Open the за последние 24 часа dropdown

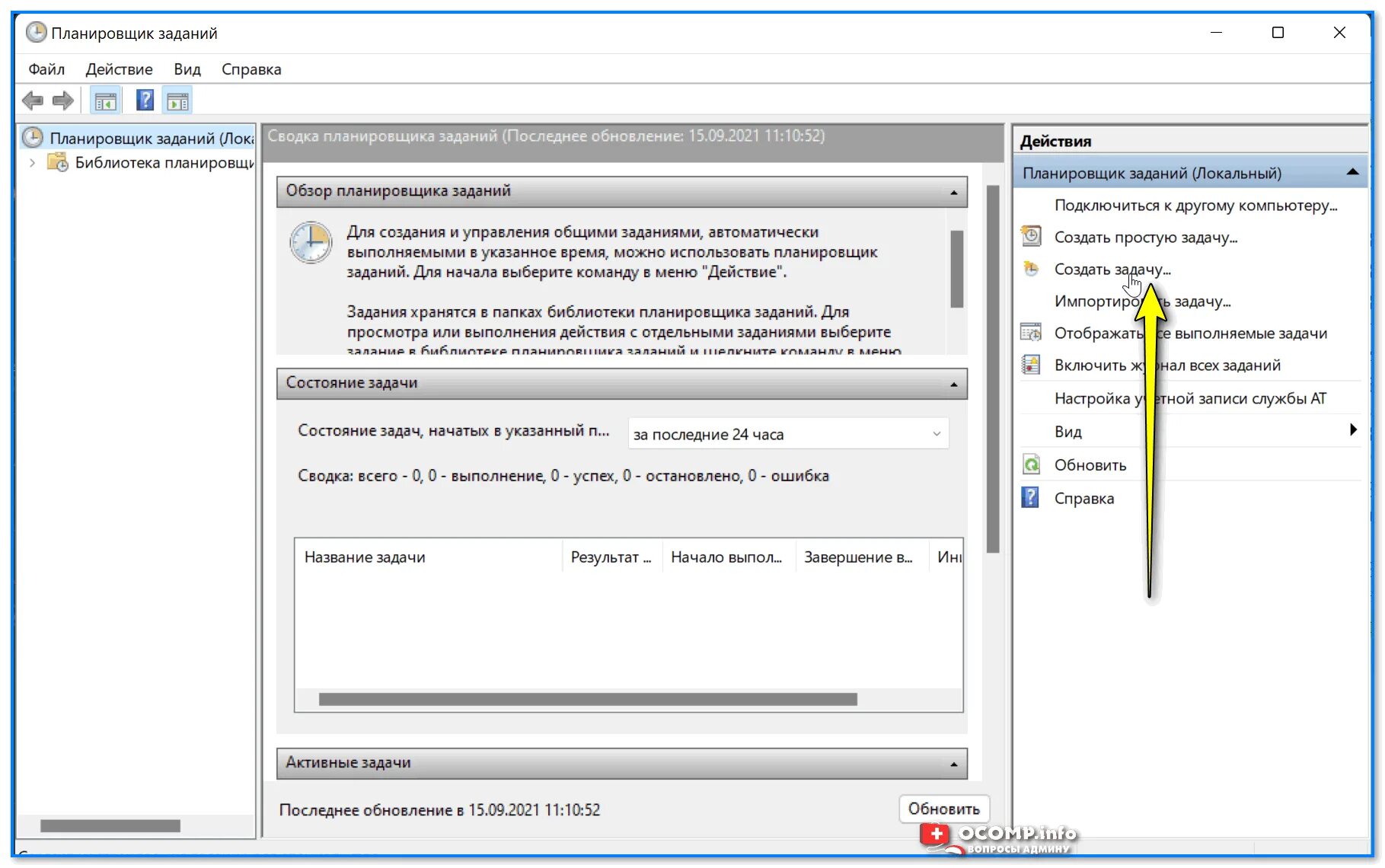click(788, 434)
